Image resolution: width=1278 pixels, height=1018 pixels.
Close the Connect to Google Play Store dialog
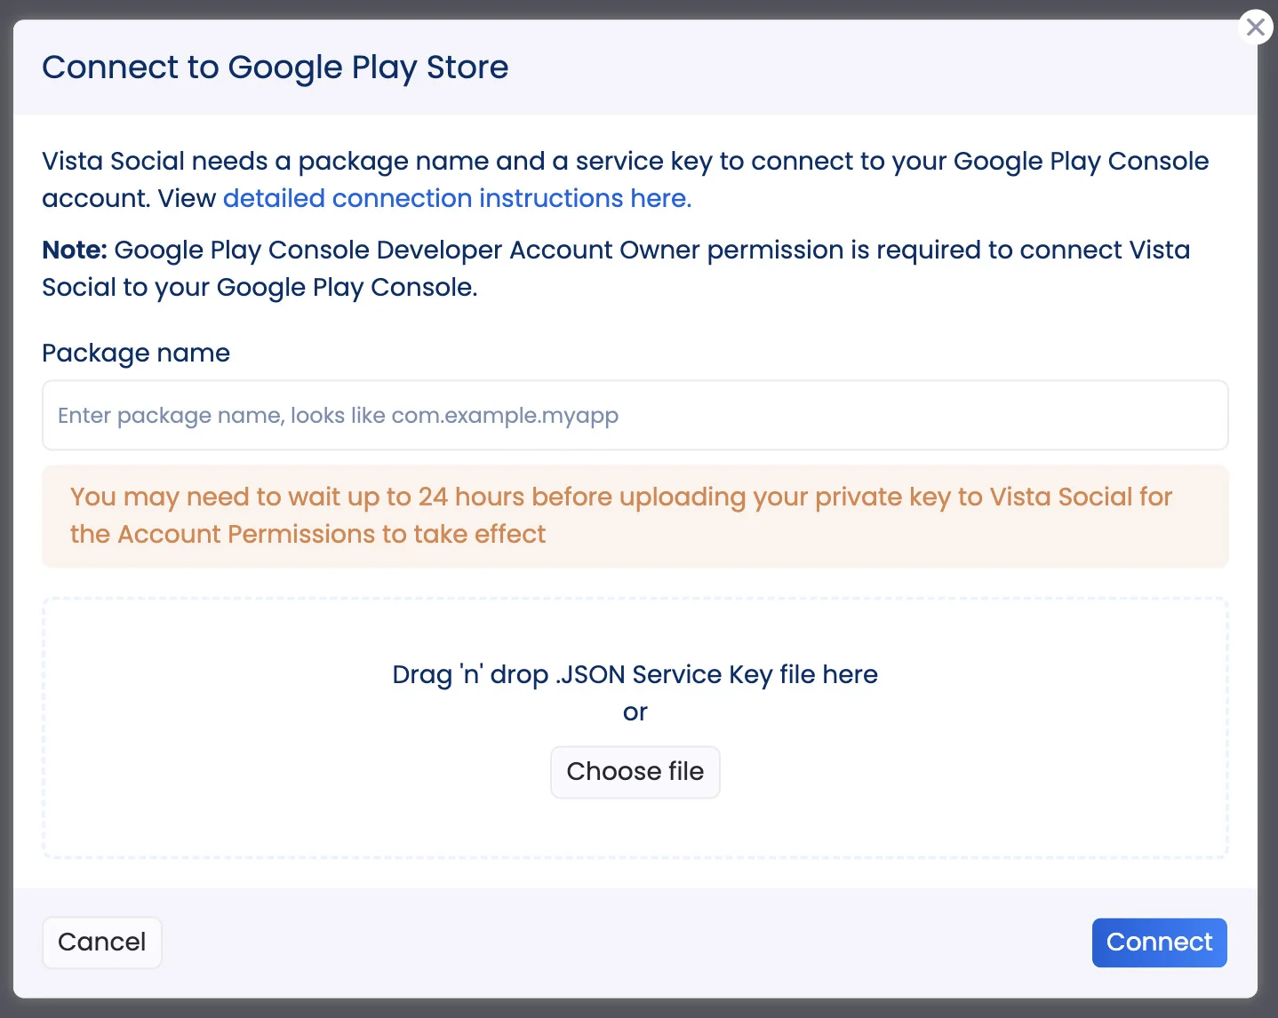(x=1255, y=28)
